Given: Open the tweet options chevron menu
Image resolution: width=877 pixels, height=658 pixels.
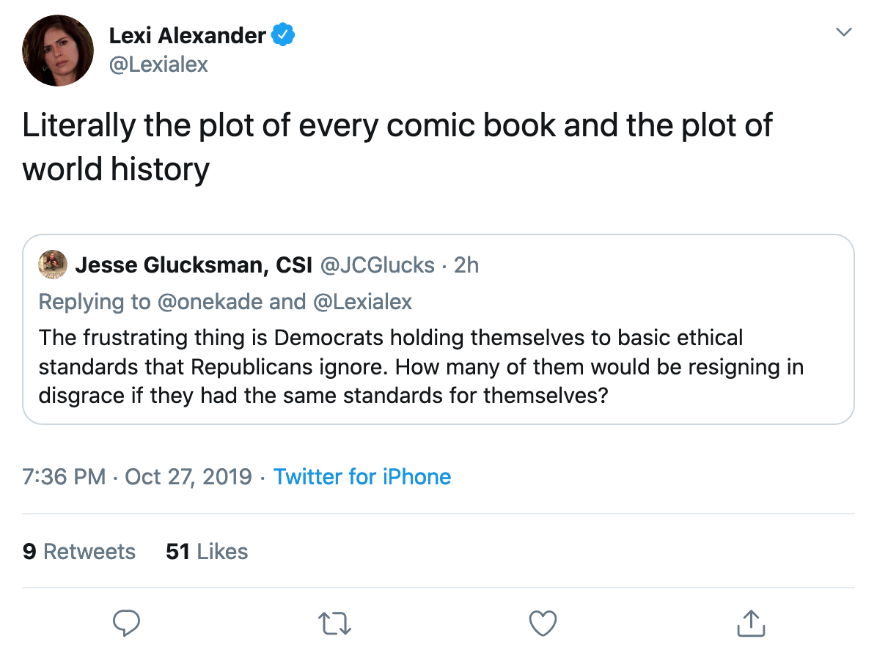Looking at the screenshot, I should tap(845, 32).
